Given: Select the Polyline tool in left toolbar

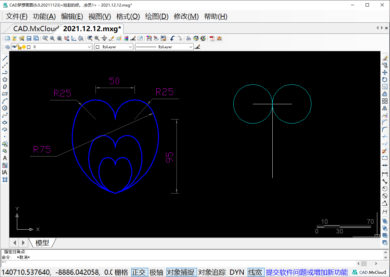Looking at the screenshot, I should tap(5, 72).
